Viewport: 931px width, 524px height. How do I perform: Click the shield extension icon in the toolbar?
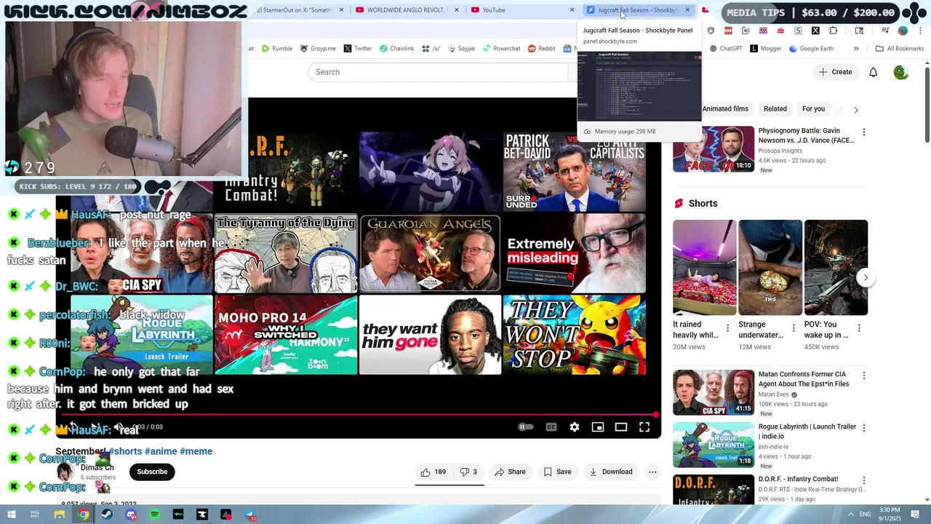711,31
